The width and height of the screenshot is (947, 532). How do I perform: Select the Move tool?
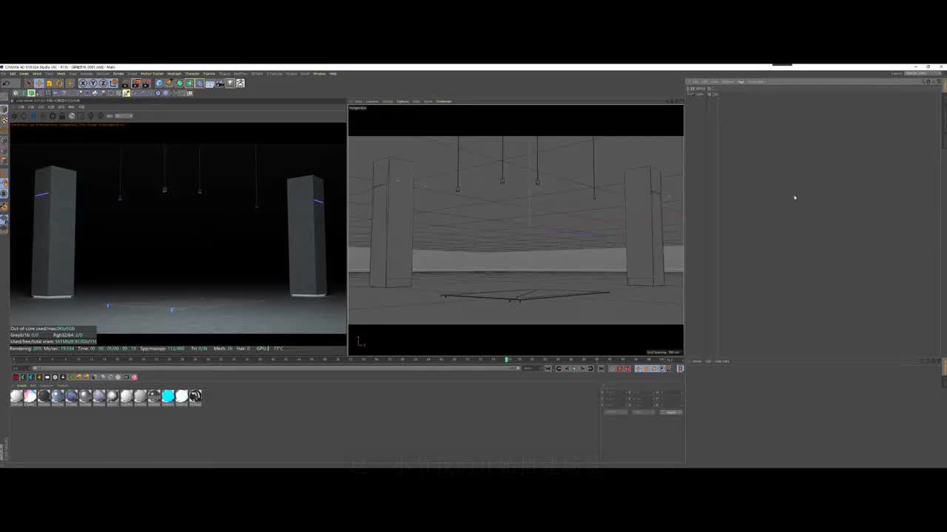(x=38, y=83)
